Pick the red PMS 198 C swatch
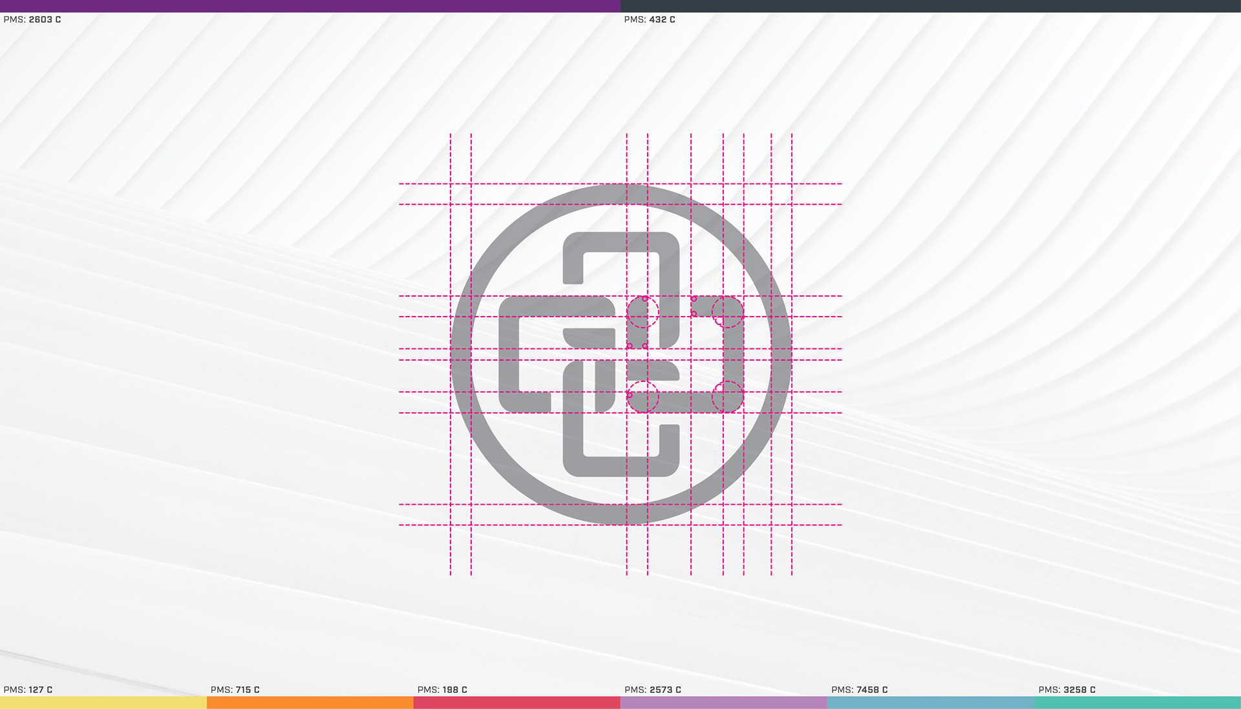Image resolution: width=1241 pixels, height=709 pixels. 517,703
